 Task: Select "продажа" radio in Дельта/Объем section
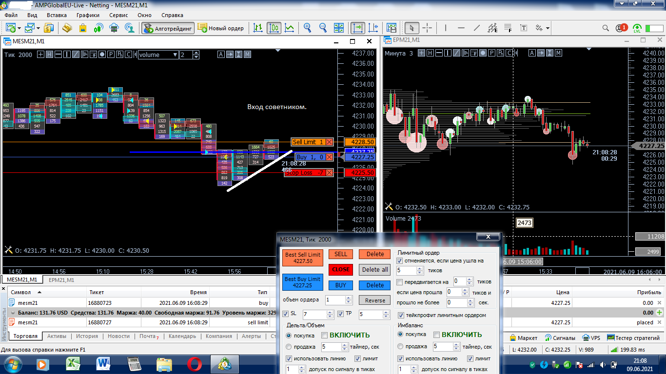tap(289, 347)
